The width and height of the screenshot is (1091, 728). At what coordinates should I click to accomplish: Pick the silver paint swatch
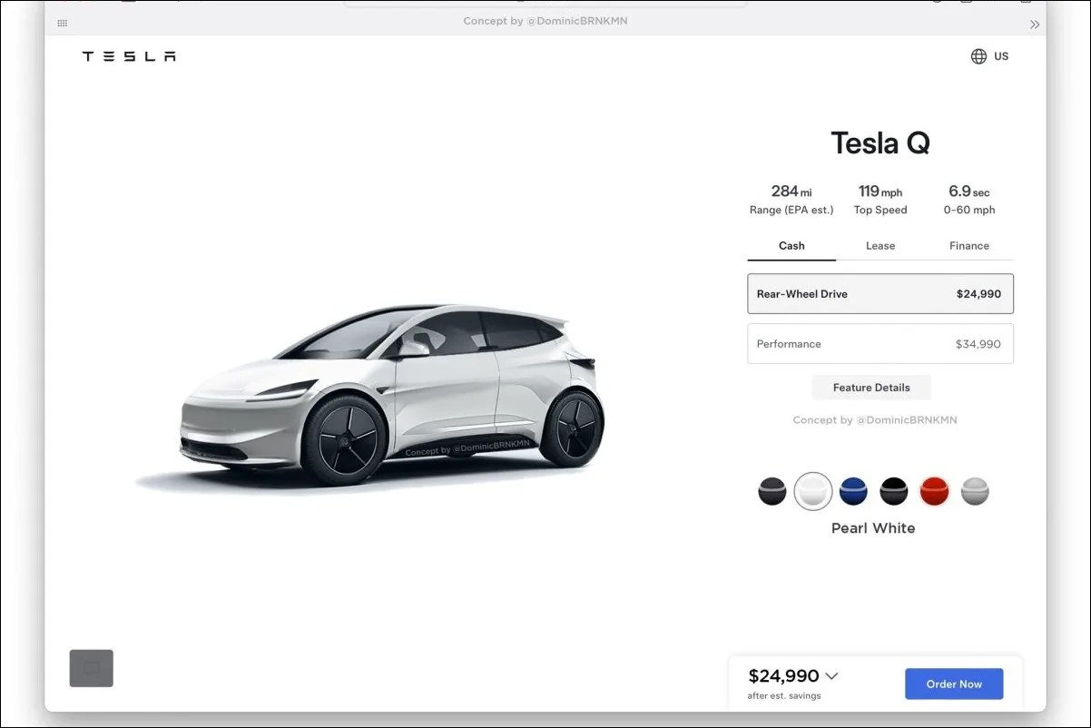coord(975,492)
